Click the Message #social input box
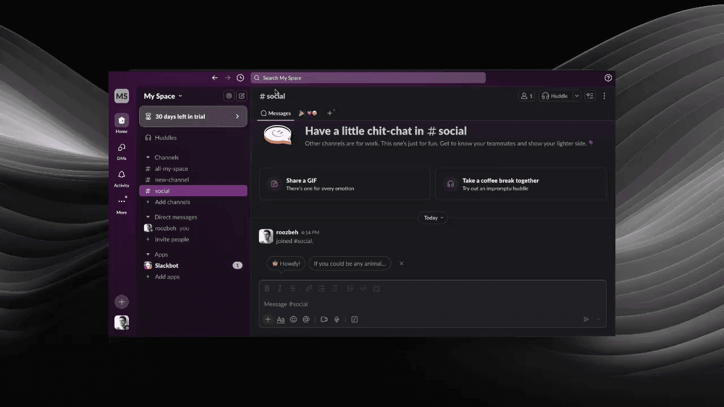724x407 pixels. tap(432, 304)
